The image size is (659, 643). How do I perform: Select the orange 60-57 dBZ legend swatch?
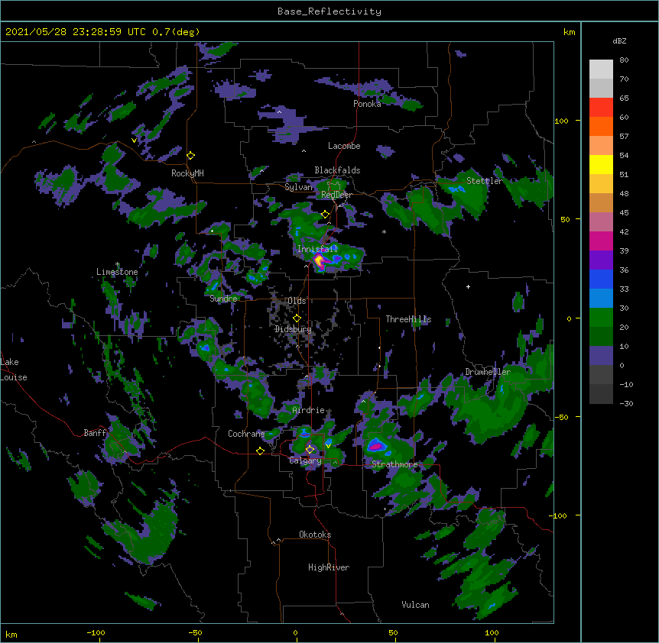pos(601,126)
